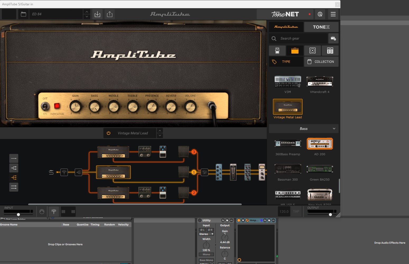Choose the AD 200 bass amp
Image resolution: width=409 pixels, height=264 pixels.
pyautogui.click(x=320, y=144)
